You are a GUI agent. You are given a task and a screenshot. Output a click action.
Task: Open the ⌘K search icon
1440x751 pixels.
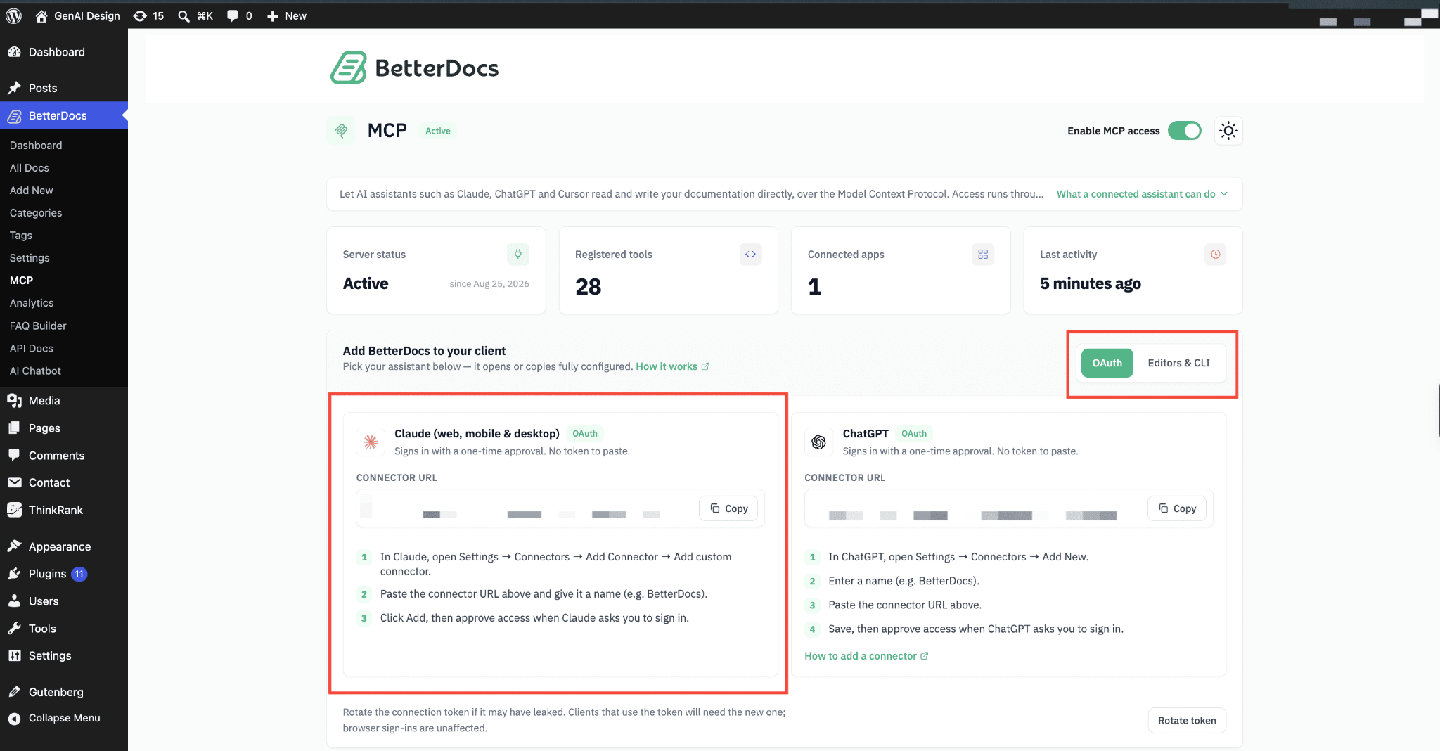(x=195, y=15)
